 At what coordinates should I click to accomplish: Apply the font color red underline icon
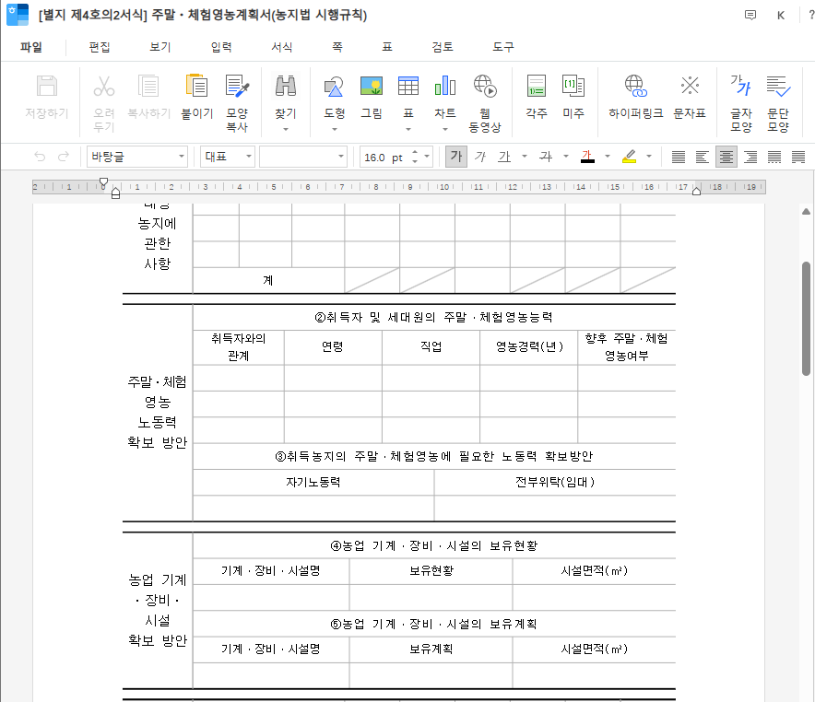pos(587,157)
